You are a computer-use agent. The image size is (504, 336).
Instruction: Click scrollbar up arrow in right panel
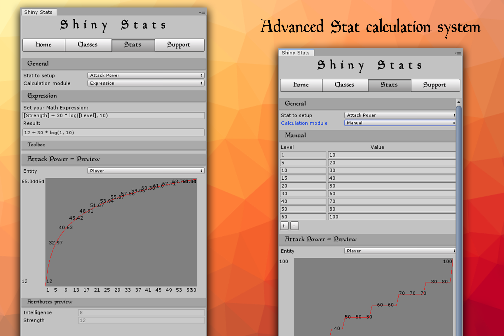tap(459, 102)
